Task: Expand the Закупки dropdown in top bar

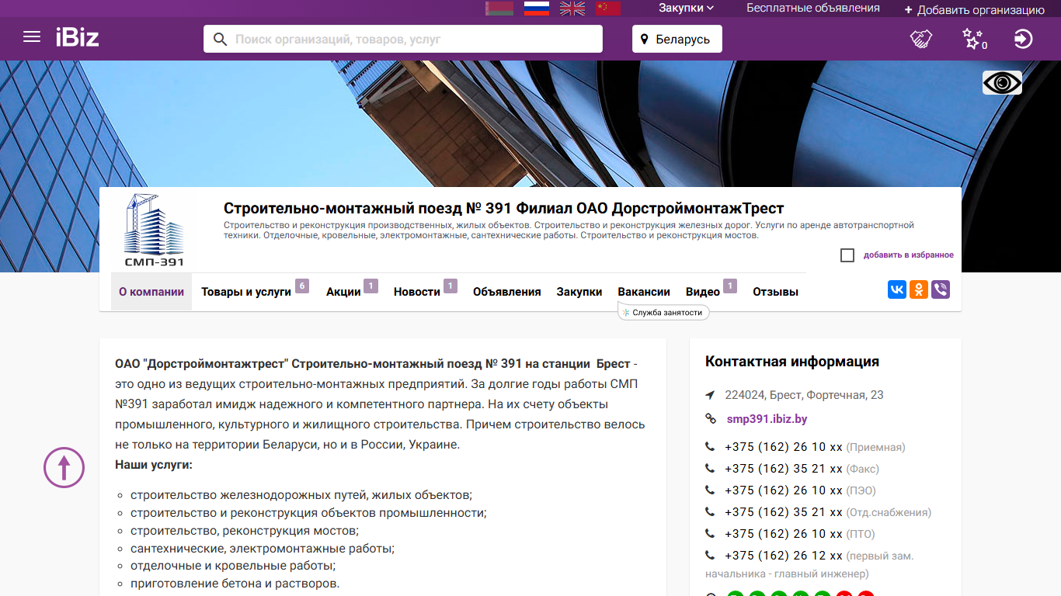Action: coord(687,8)
